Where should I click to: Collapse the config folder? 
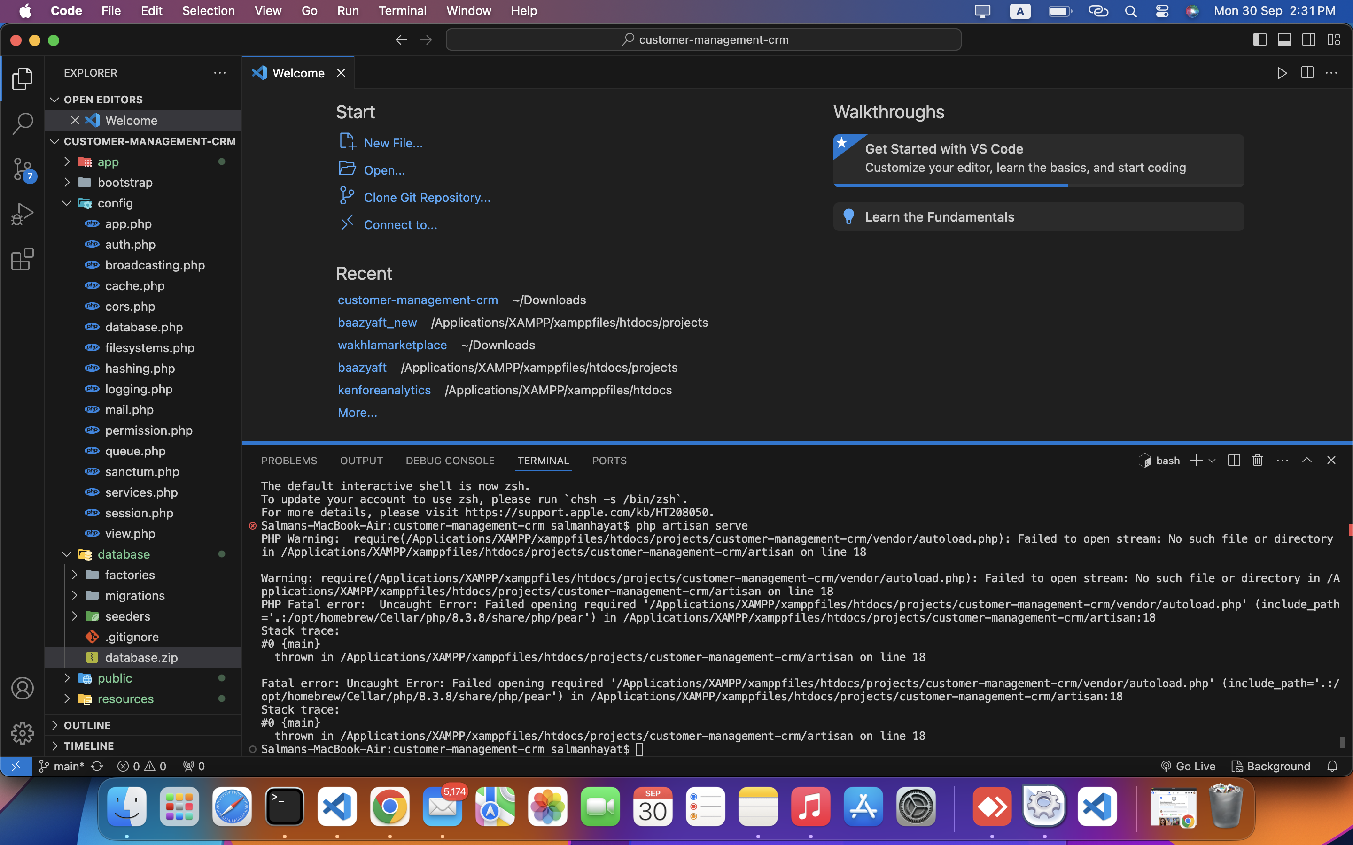(x=115, y=203)
